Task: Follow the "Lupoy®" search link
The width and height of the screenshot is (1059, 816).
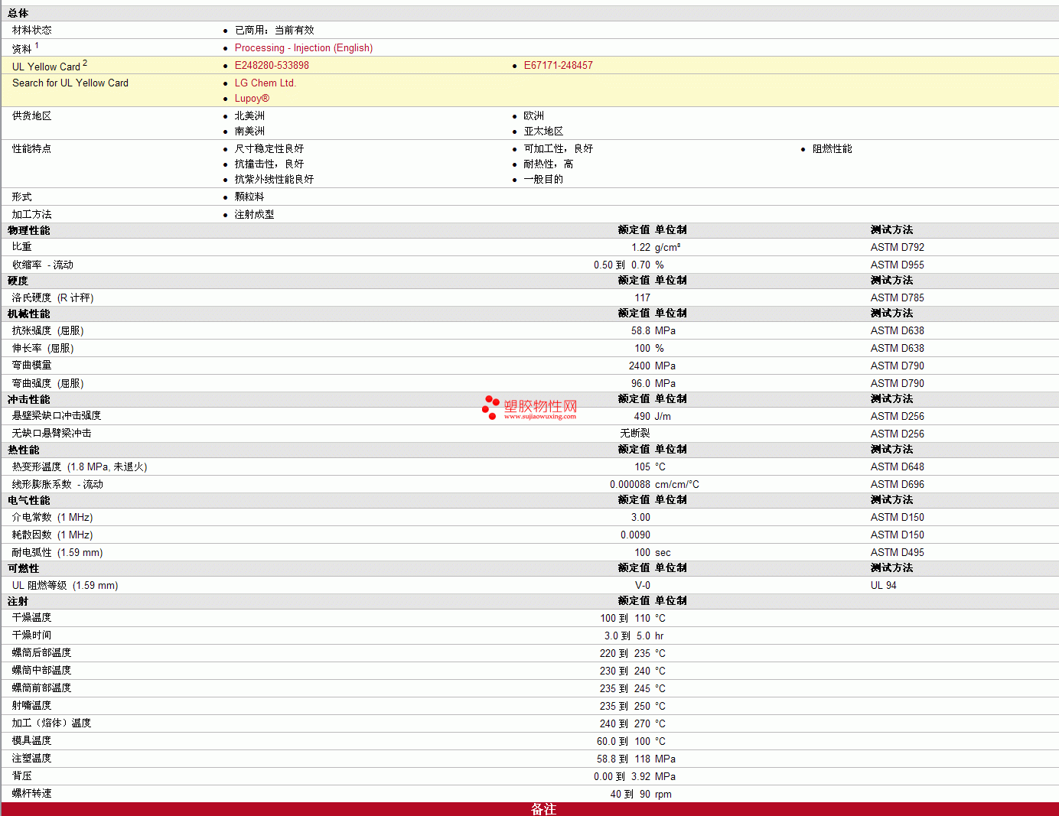Action: (252, 99)
